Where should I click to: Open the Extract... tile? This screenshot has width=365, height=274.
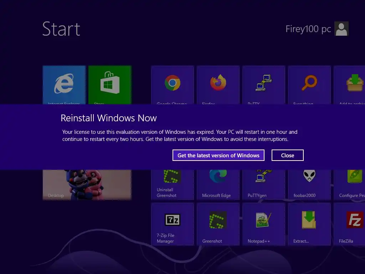309,224
